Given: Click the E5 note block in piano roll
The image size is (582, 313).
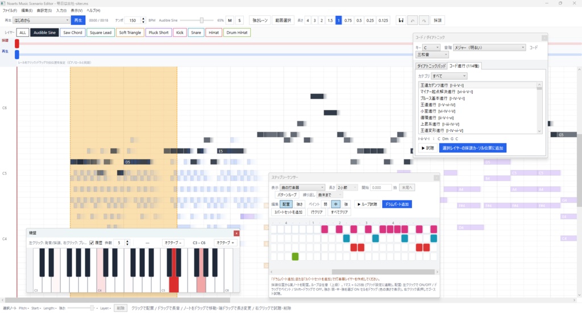Looking at the screenshot, I should pos(231,151).
